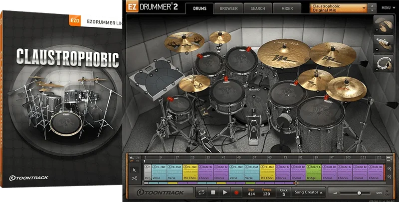
Task: Click the MIDI in/out indicator
Action: pyautogui.click(x=383, y=193)
